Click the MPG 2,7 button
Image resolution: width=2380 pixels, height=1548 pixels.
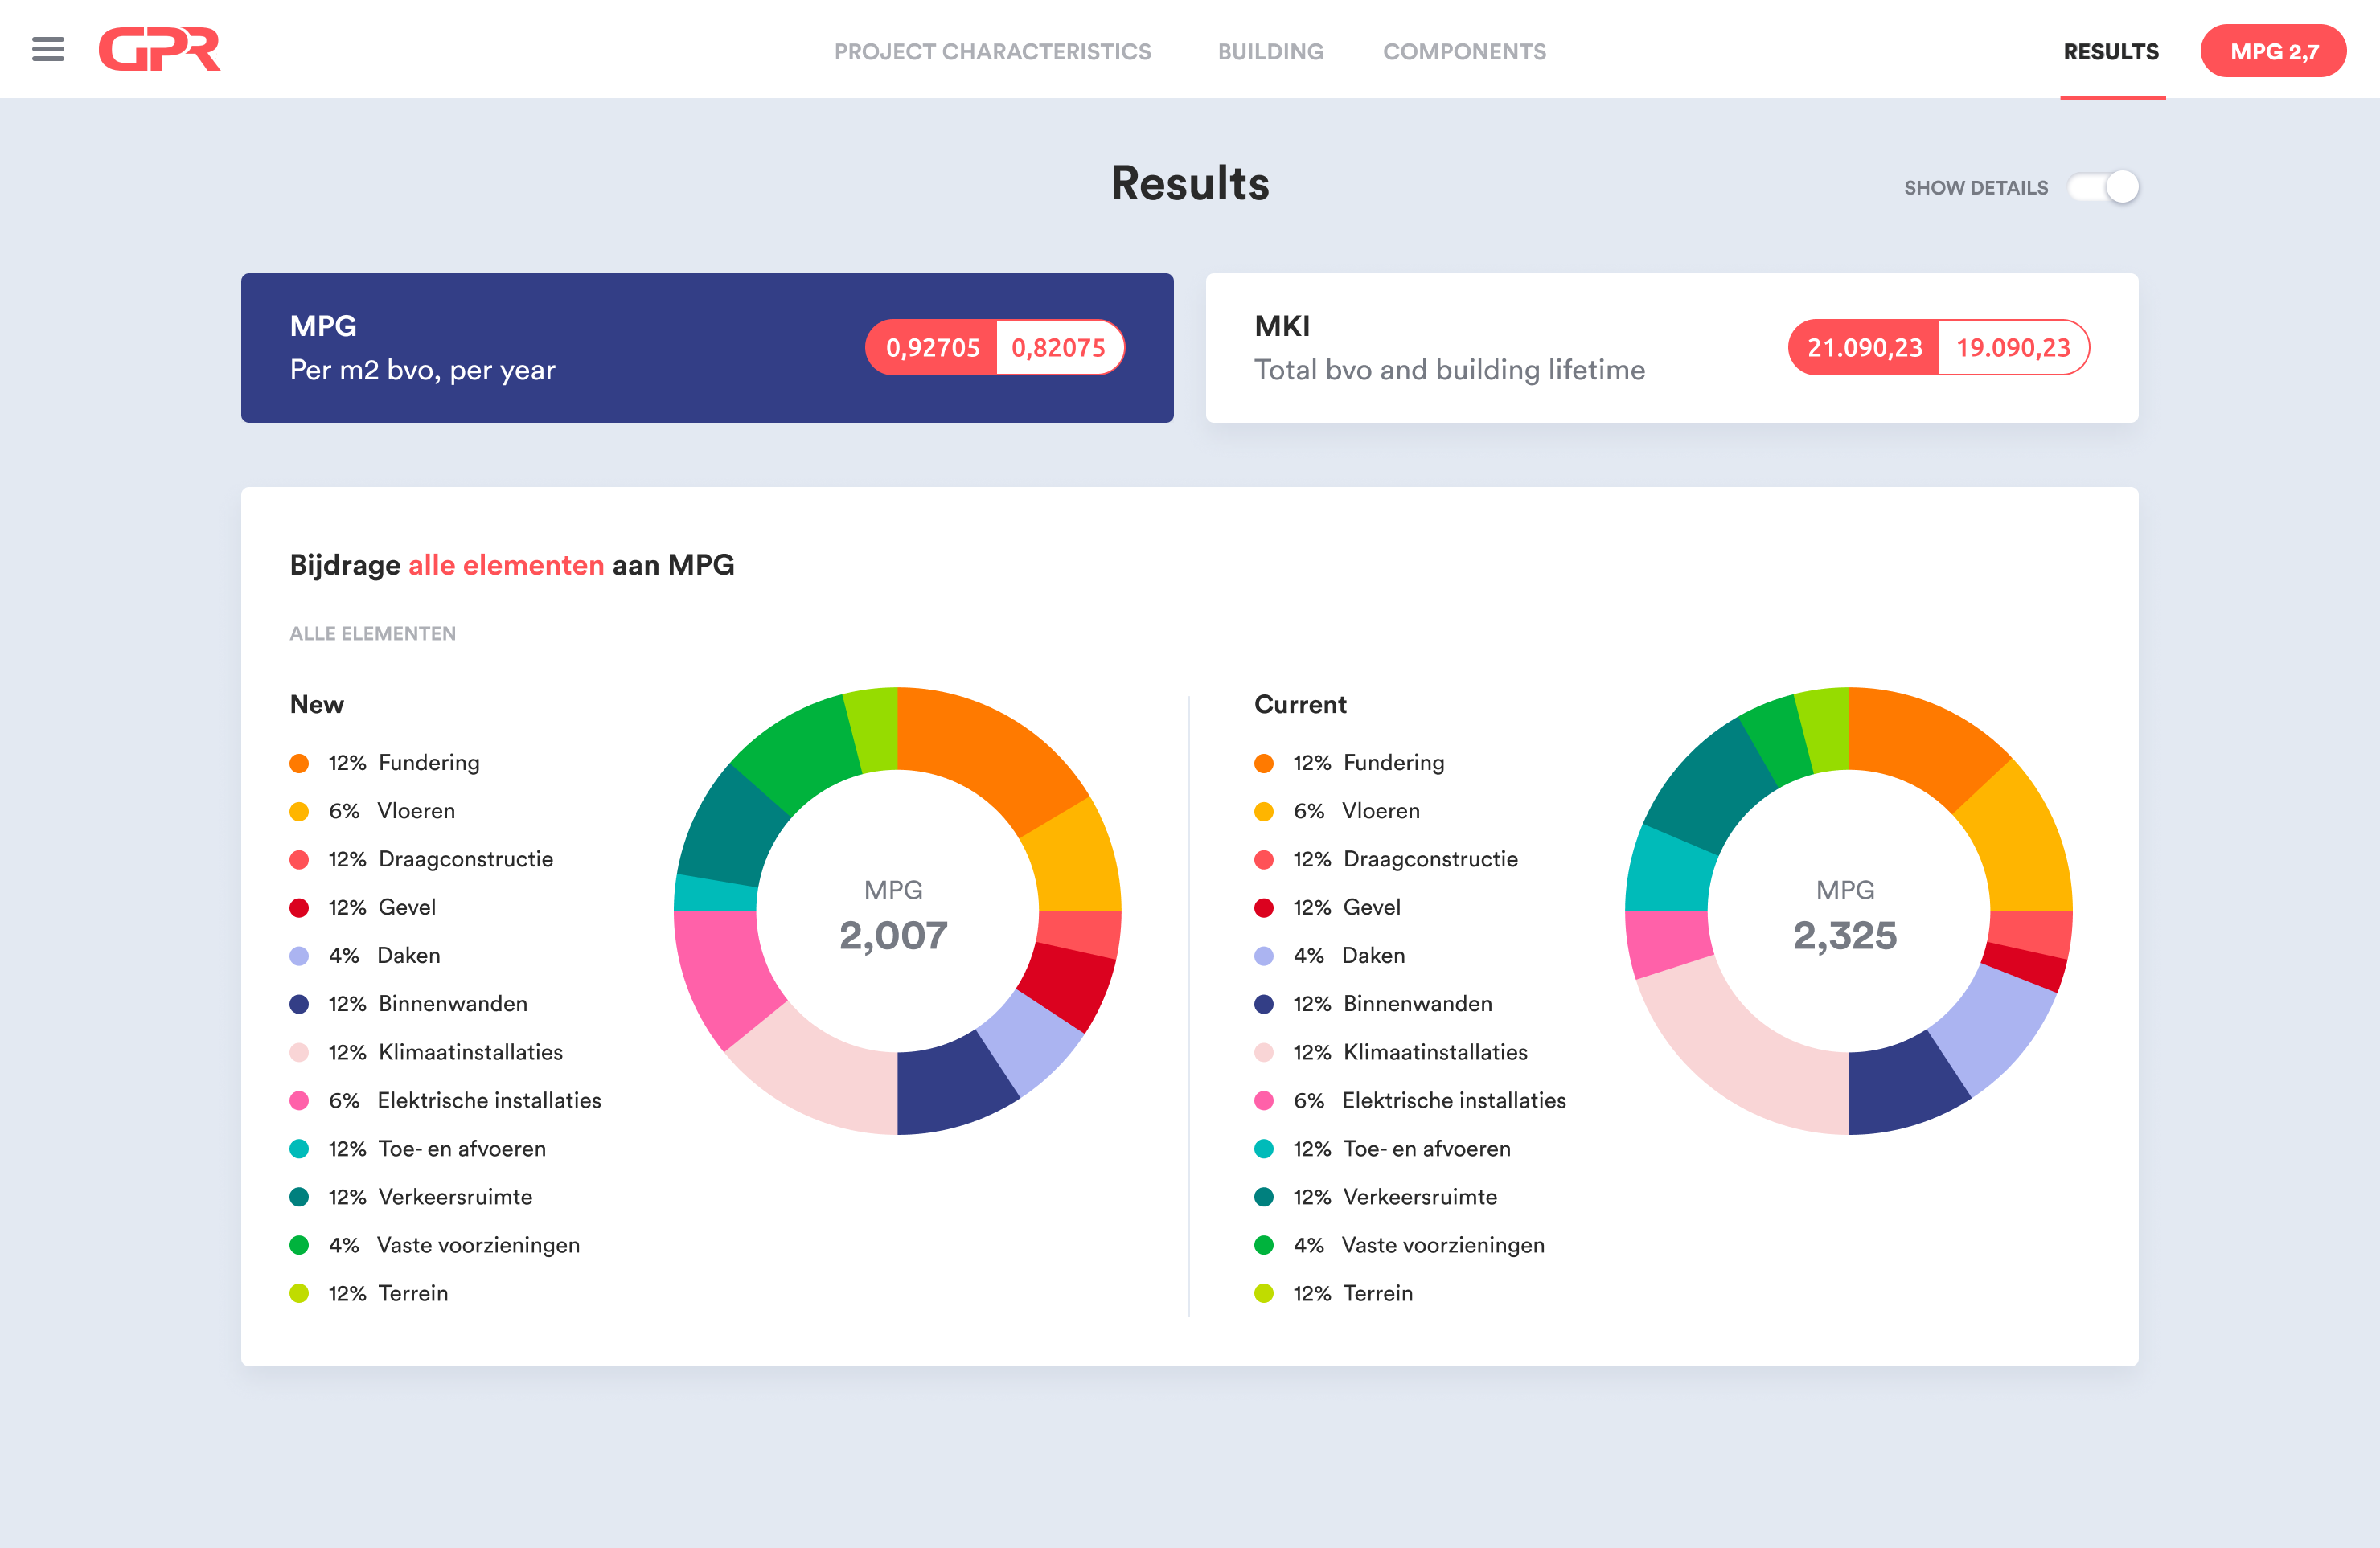pos(2273,51)
